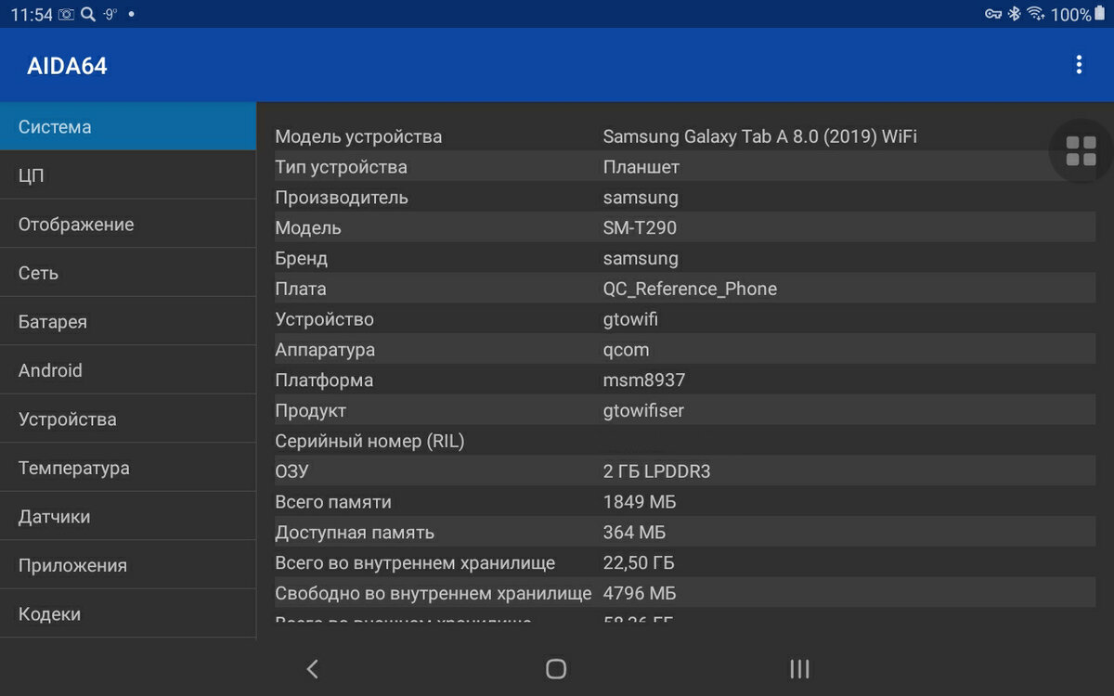Select the Аппаратура row label
1114x696 pixels.
325,350
